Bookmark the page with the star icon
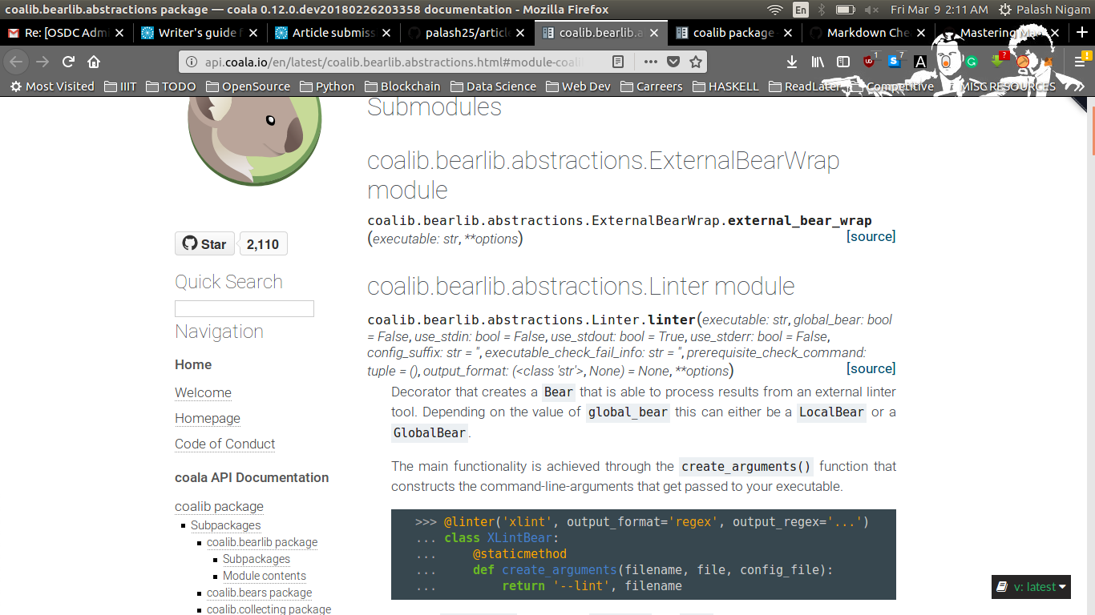The image size is (1095, 615). tap(696, 62)
